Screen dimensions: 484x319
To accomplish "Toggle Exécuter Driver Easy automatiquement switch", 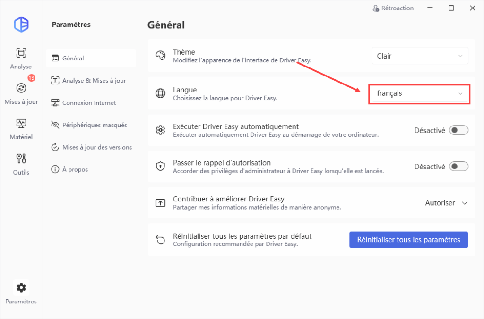I will coord(458,130).
